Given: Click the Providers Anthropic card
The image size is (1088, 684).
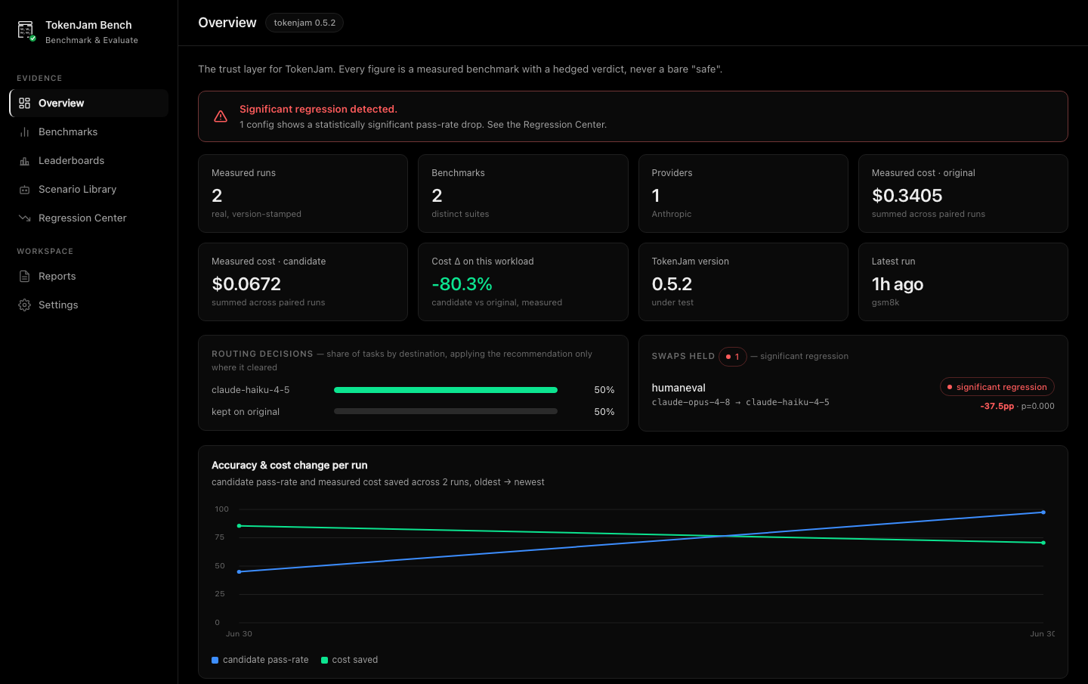Looking at the screenshot, I should [x=743, y=193].
